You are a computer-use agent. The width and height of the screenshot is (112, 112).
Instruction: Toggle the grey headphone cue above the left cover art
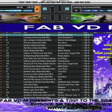pos(45,18)
